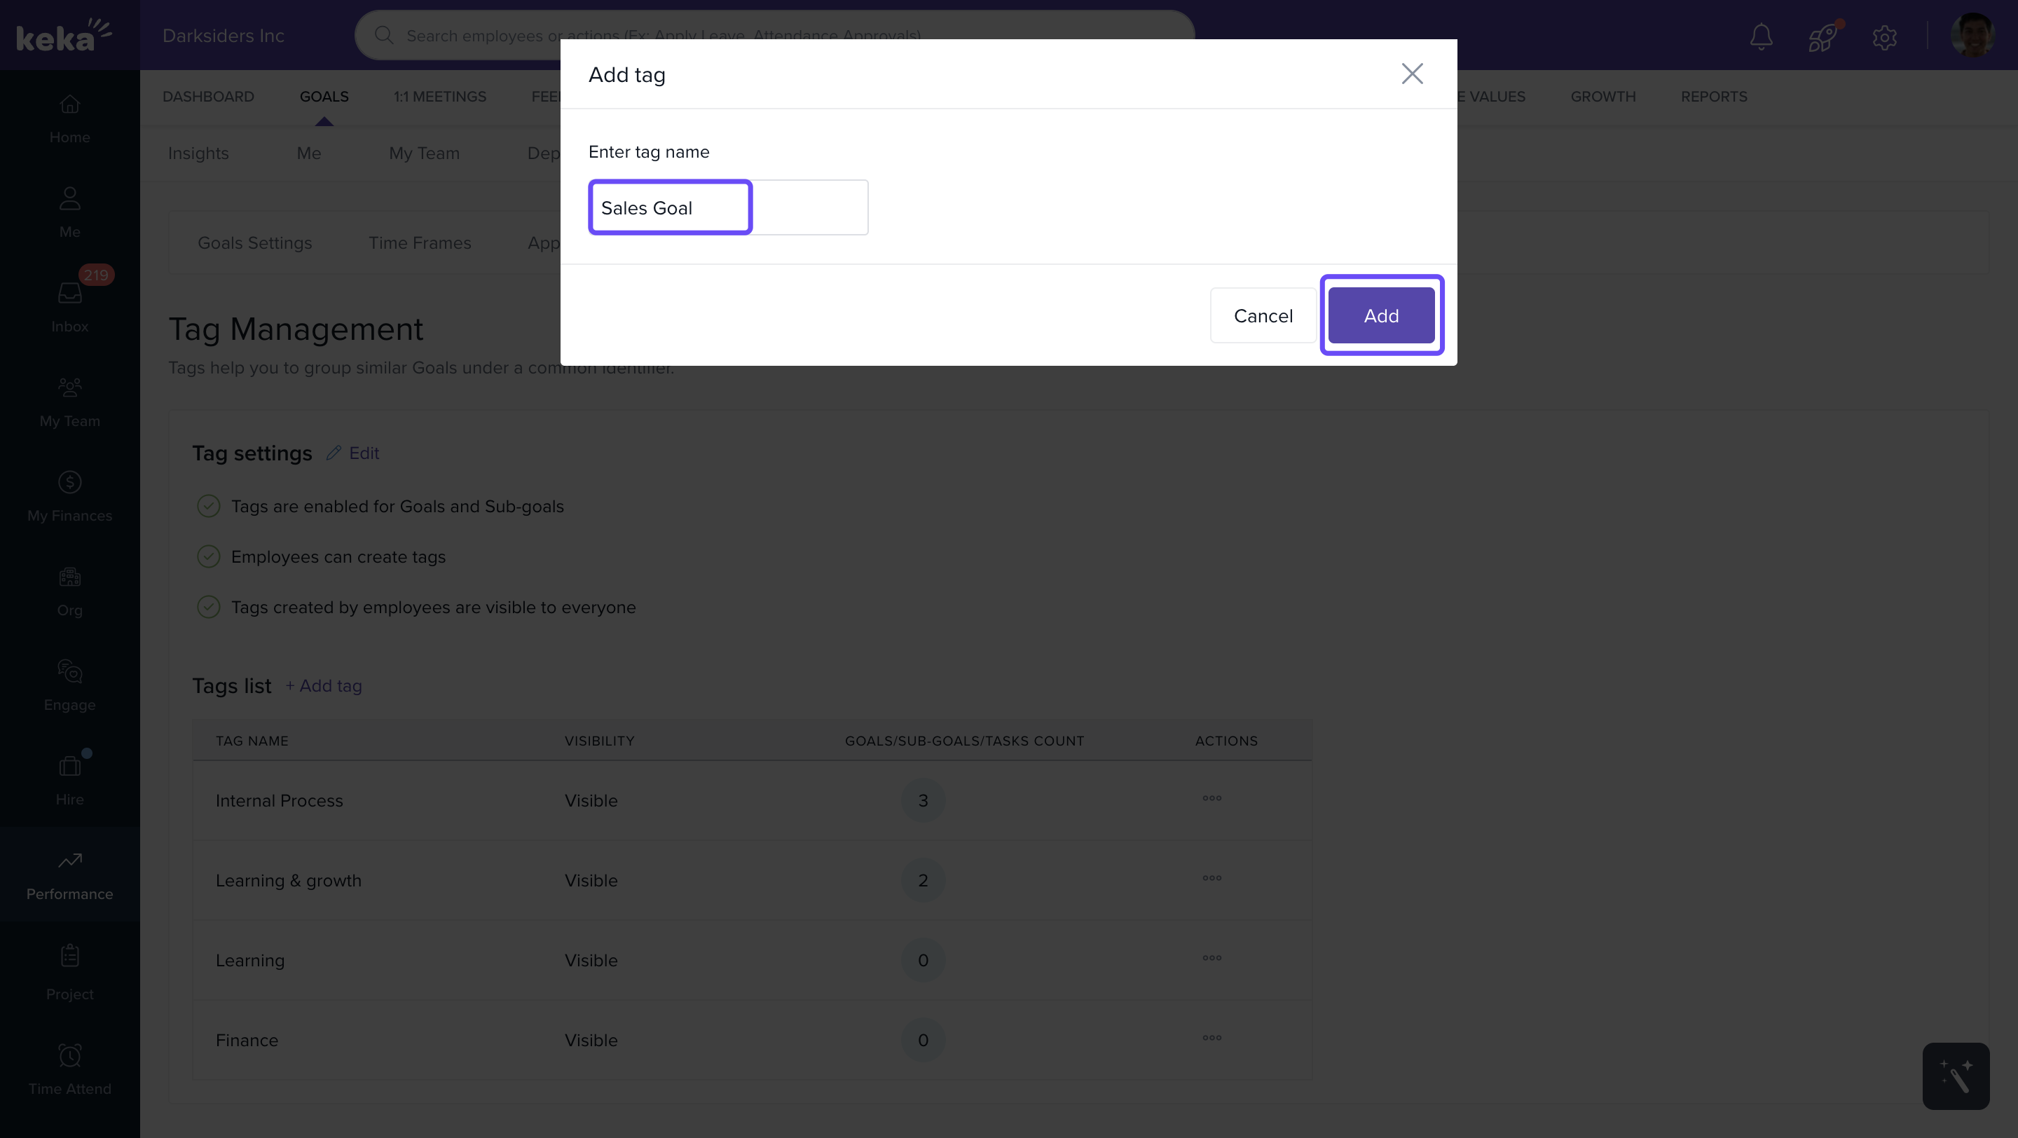Cancel the Add tag dialog

coord(1262,315)
